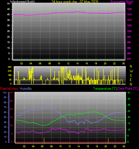Click the "06" hour label under the temperature graph

[42, 146]
